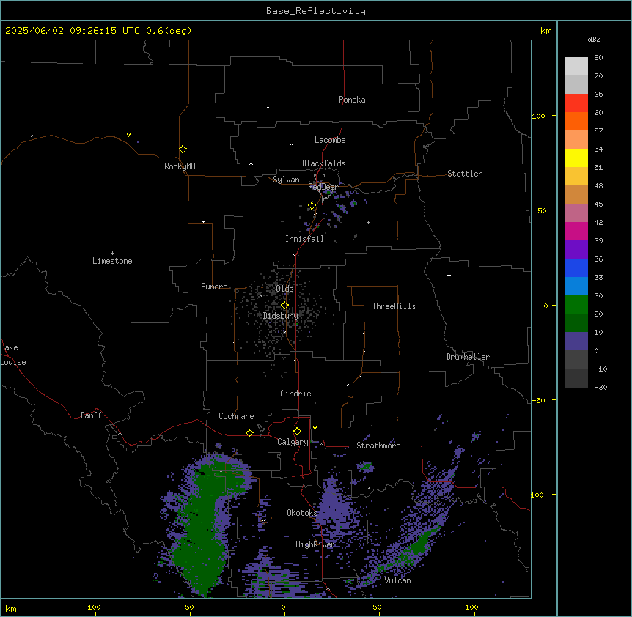Select the Lacombe city label
Image resolution: width=632 pixels, height=617 pixels.
pyautogui.click(x=330, y=140)
